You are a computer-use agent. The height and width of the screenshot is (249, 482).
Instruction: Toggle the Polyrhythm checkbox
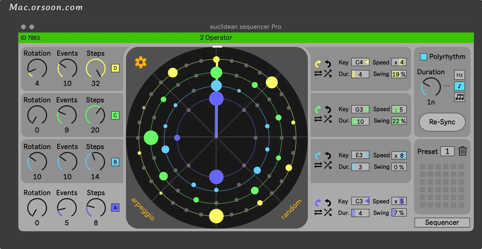424,57
